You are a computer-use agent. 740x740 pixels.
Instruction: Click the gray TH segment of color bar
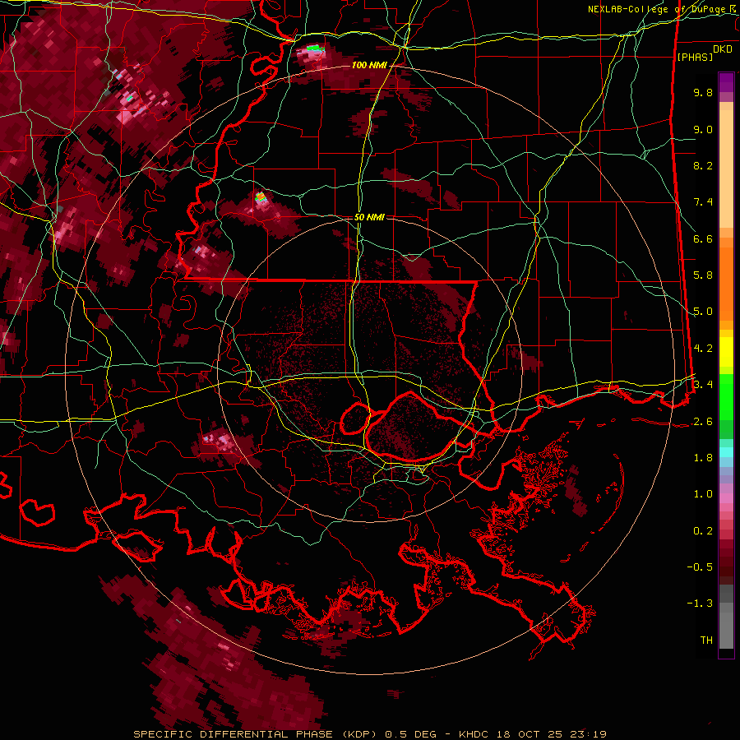click(726, 631)
